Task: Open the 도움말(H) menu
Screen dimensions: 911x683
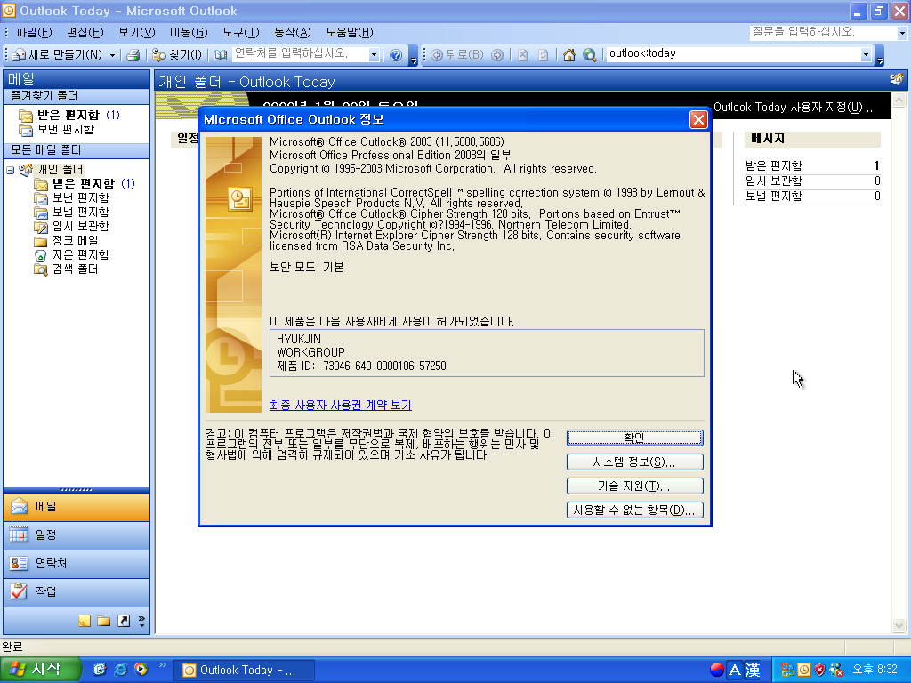Action: (349, 33)
